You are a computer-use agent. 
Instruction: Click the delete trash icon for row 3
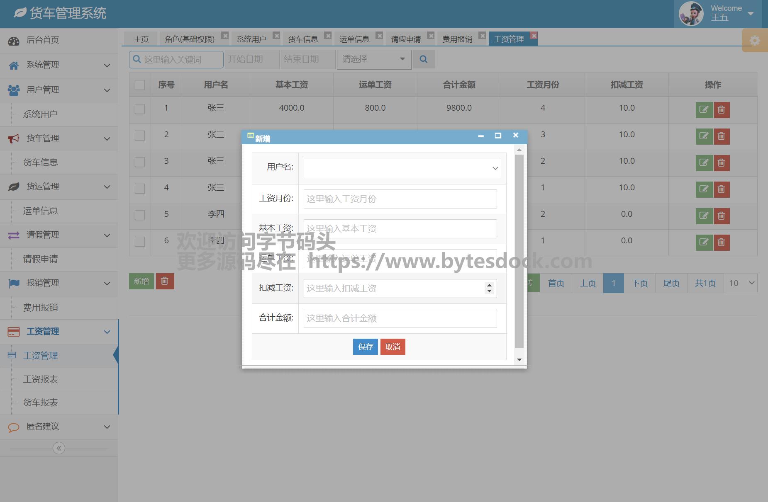pyautogui.click(x=722, y=163)
